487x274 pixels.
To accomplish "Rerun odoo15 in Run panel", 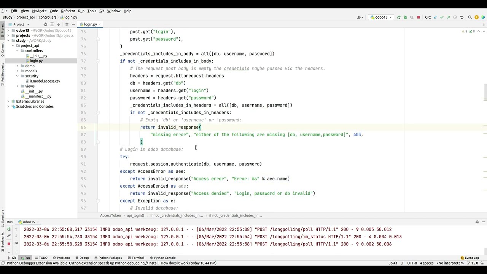I will click(9, 229).
